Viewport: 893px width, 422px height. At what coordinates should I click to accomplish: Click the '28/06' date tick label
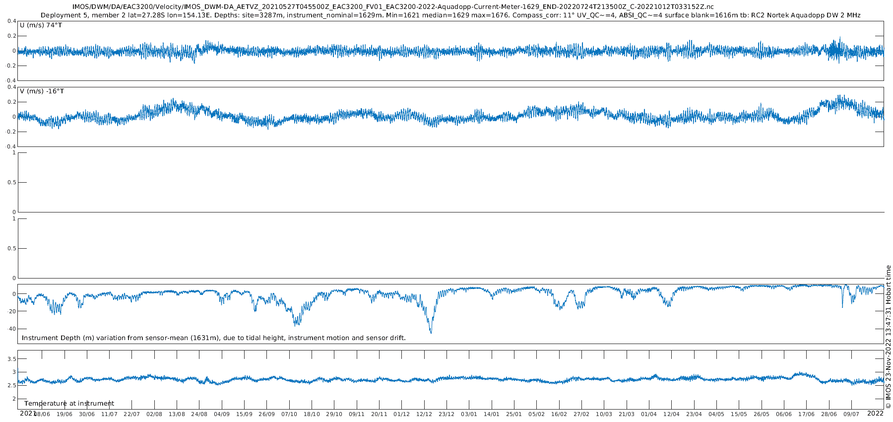[x=829, y=414]
